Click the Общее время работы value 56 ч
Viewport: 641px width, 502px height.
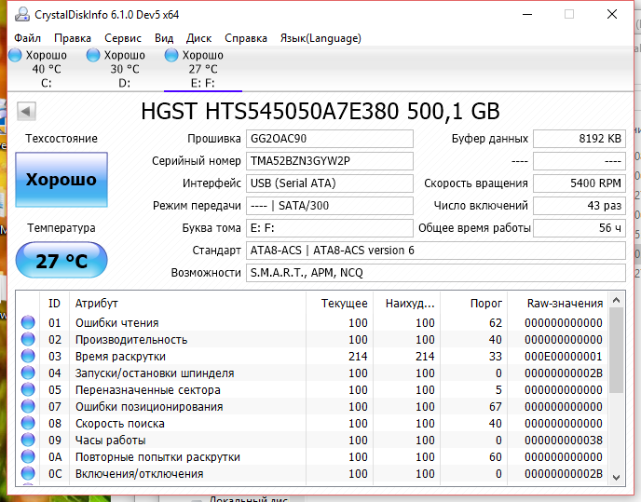click(x=580, y=228)
